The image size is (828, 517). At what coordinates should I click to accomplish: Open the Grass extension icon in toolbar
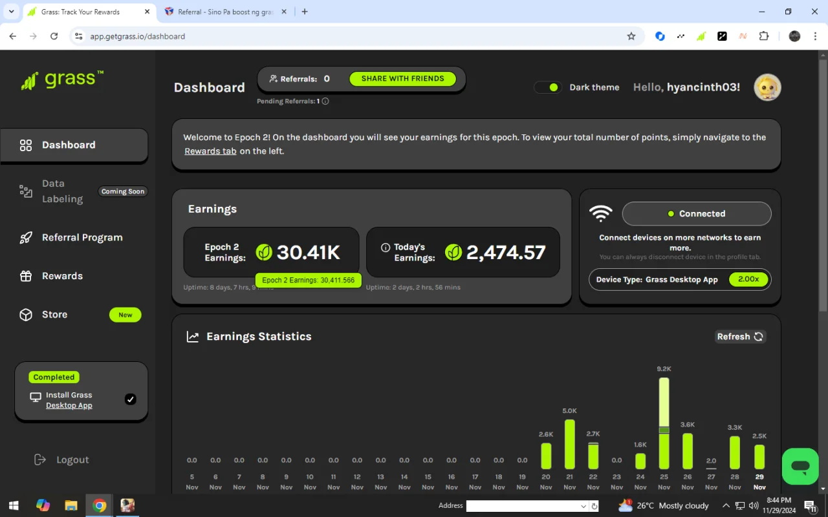[x=701, y=36]
